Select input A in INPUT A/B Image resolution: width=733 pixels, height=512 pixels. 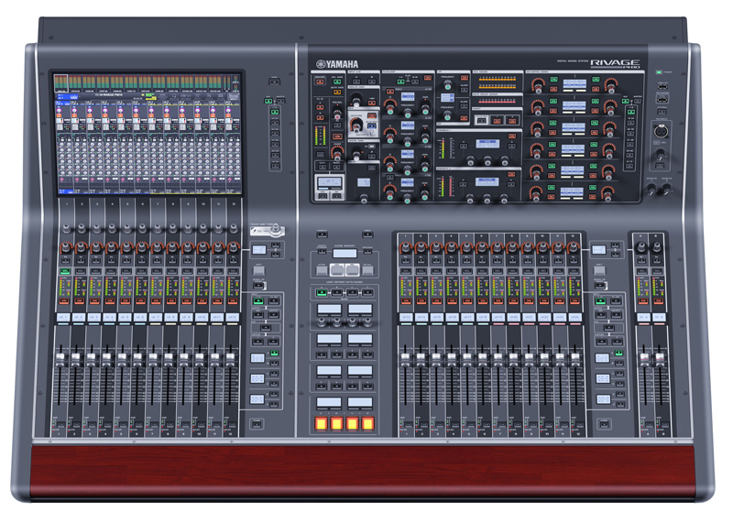coord(356,82)
